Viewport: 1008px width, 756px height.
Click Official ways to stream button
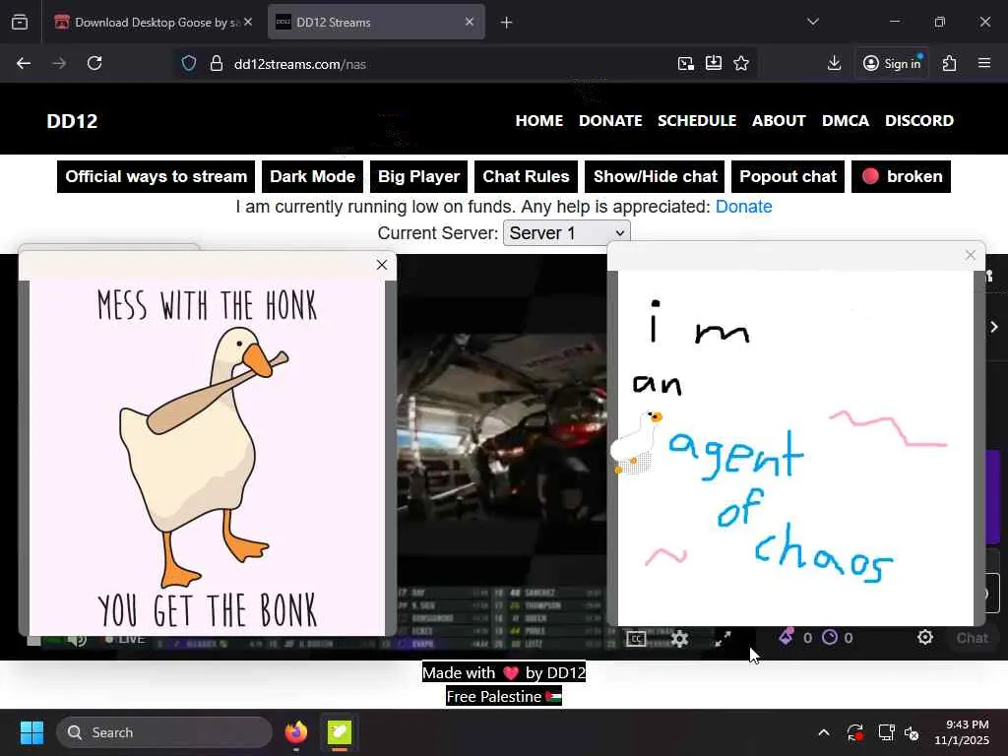tap(157, 176)
